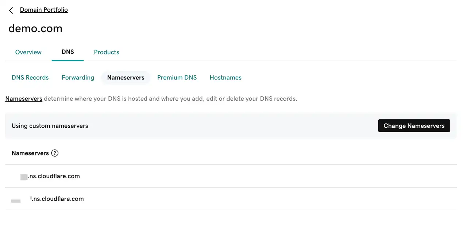The height and width of the screenshot is (227, 467).
Task: Select the DNS tab
Action: pos(68,52)
